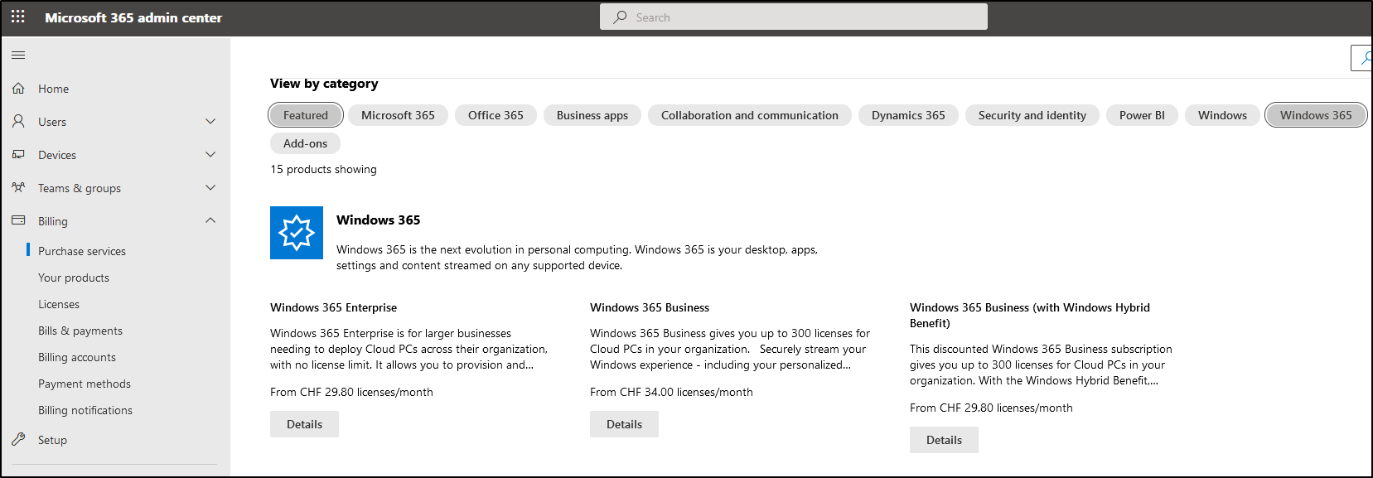This screenshot has width=1373, height=478.
Task: Open Devices in the navigation
Action: click(x=57, y=155)
